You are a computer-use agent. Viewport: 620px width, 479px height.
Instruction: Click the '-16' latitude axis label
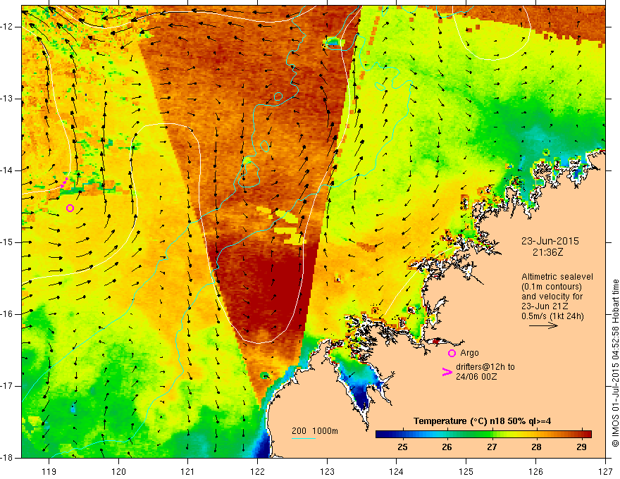(x=8, y=313)
